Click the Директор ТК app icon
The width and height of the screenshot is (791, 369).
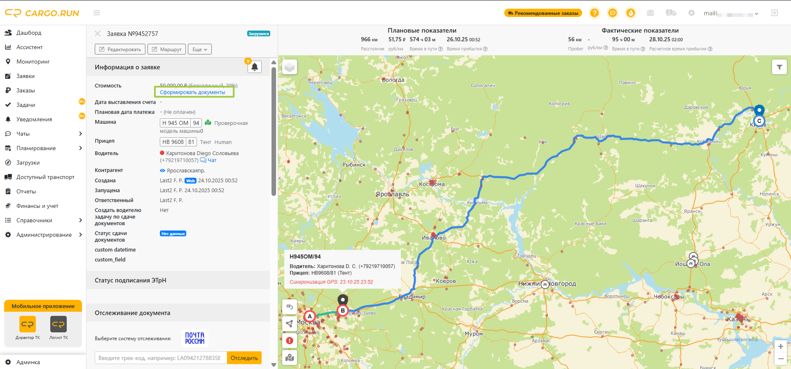point(28,324)
